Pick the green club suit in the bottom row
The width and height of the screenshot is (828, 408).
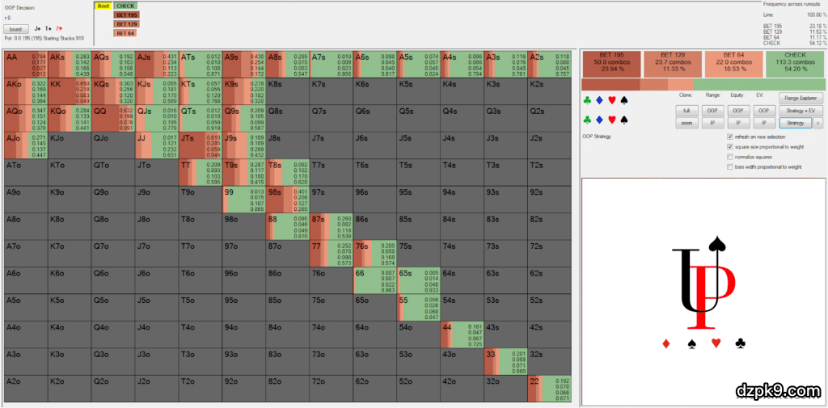[587, 120]
